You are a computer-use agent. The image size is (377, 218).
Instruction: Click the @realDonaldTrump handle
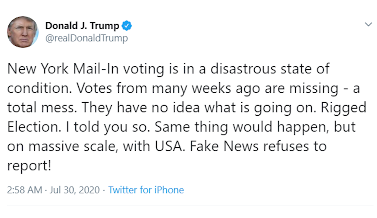coord(87,39)
